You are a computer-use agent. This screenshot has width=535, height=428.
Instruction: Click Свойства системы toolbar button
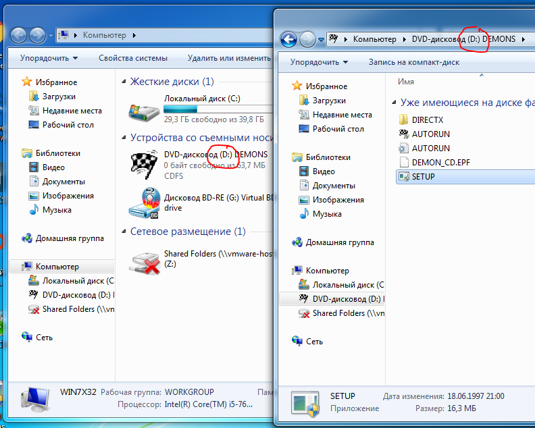pos(133,58)
